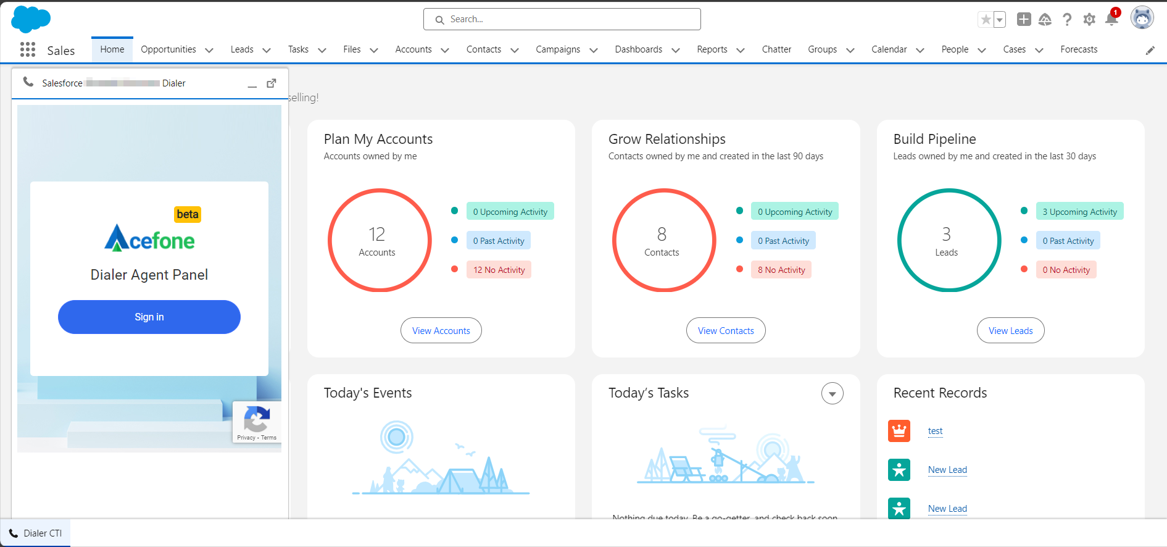
Task: Expand the Files tab dropdown chevron
Action: tap(374, 51)
